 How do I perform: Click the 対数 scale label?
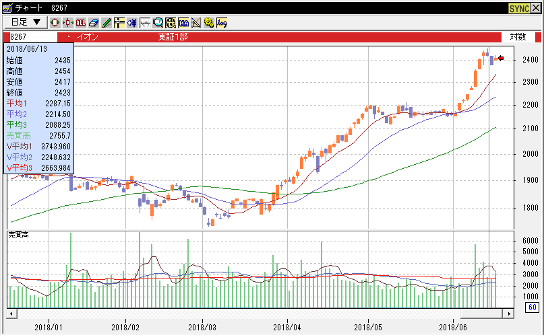point(518,37)
